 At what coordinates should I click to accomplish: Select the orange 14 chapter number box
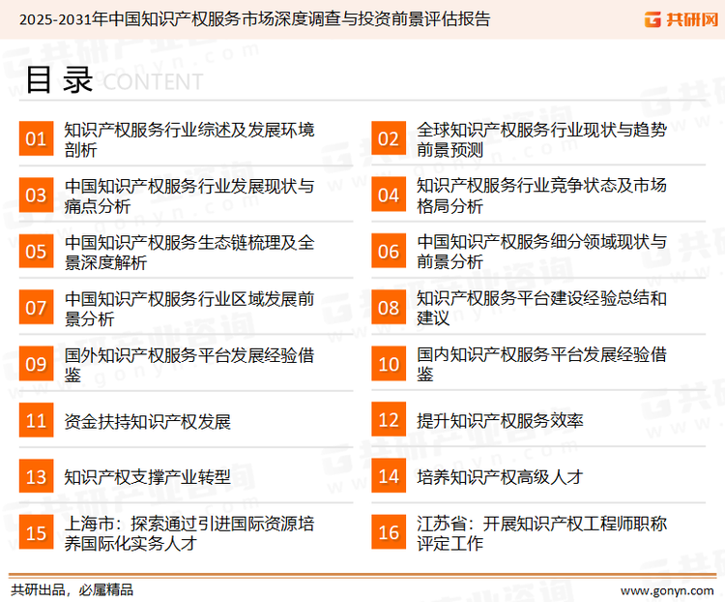[x=389, y=476]
